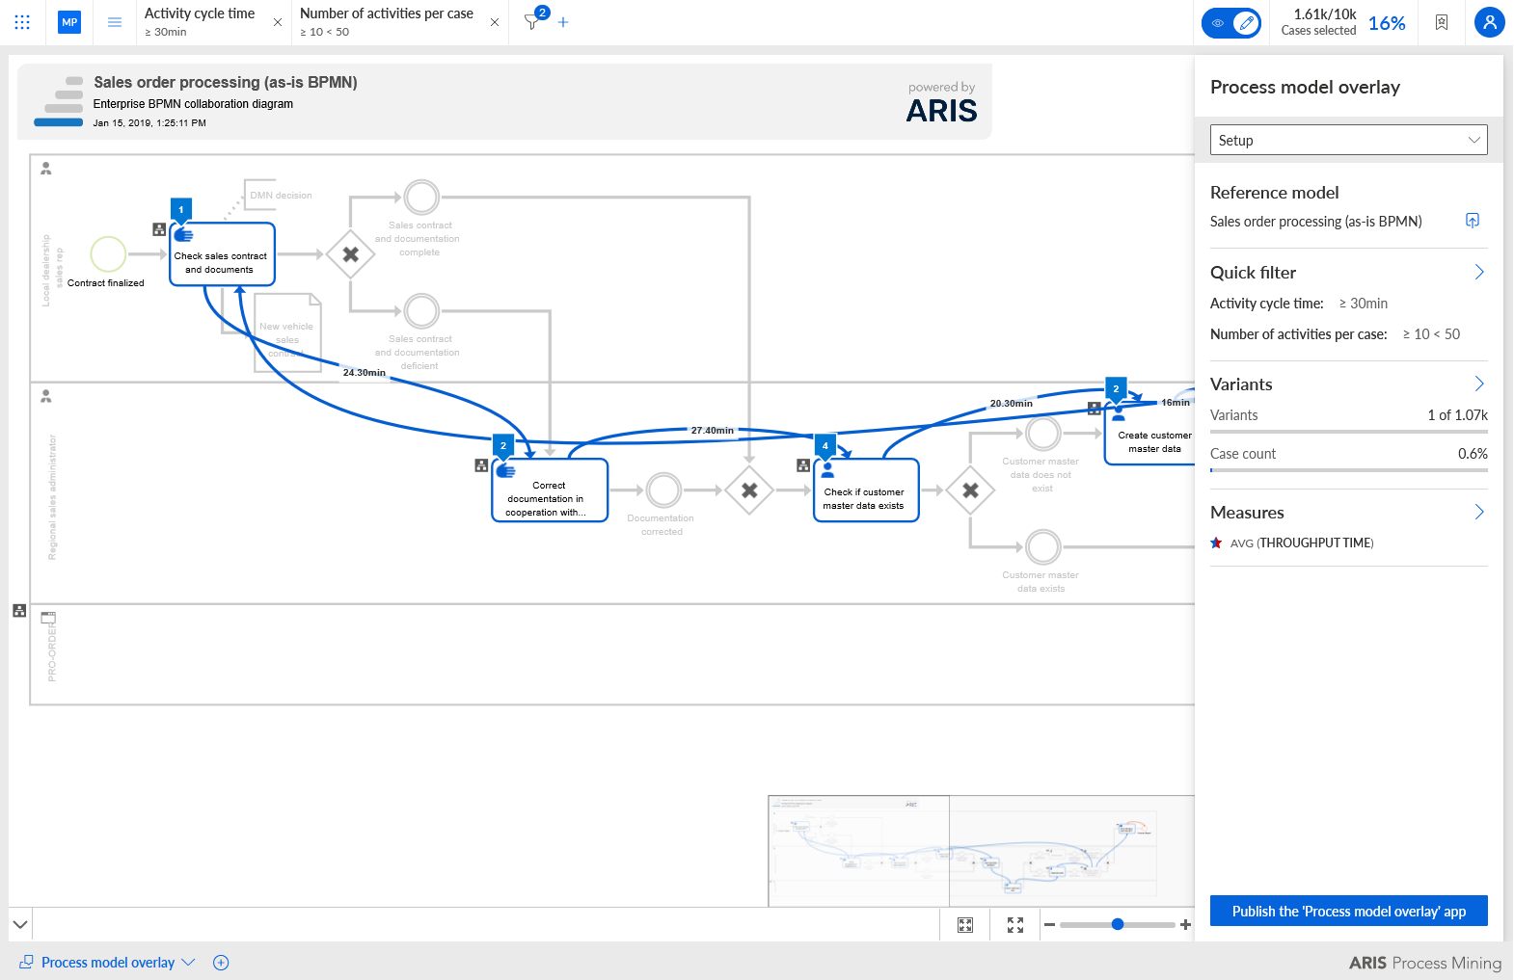Click the gateway after Check if customer master data

pyautogui.click(x=970, y=490)
